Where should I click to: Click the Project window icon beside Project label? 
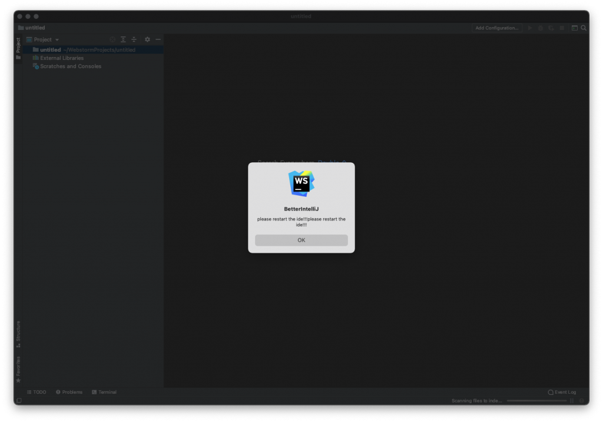point(29,39)
